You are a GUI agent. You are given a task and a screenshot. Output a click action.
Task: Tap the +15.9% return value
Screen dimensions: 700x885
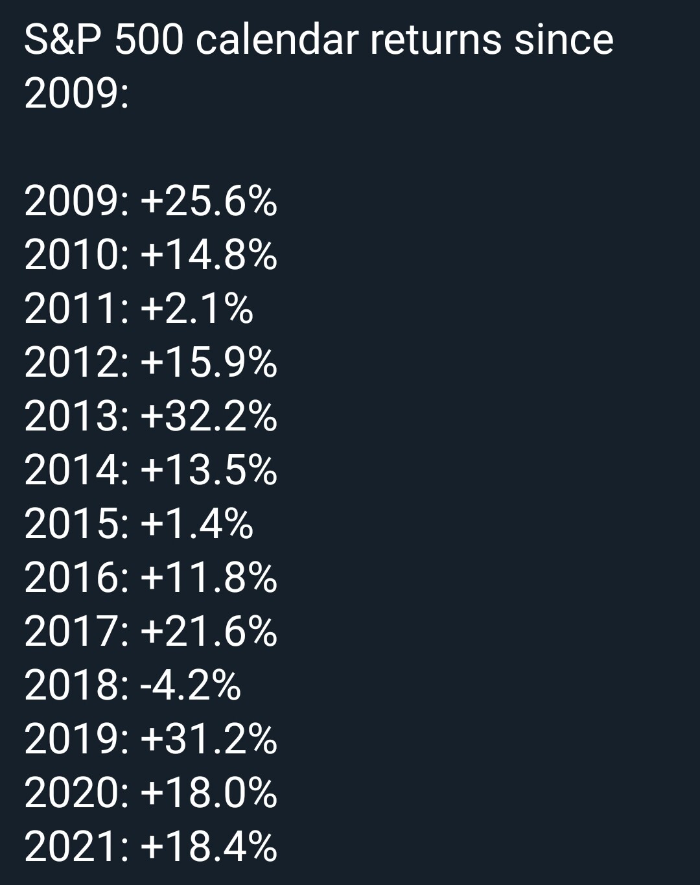tap(209, 362)
